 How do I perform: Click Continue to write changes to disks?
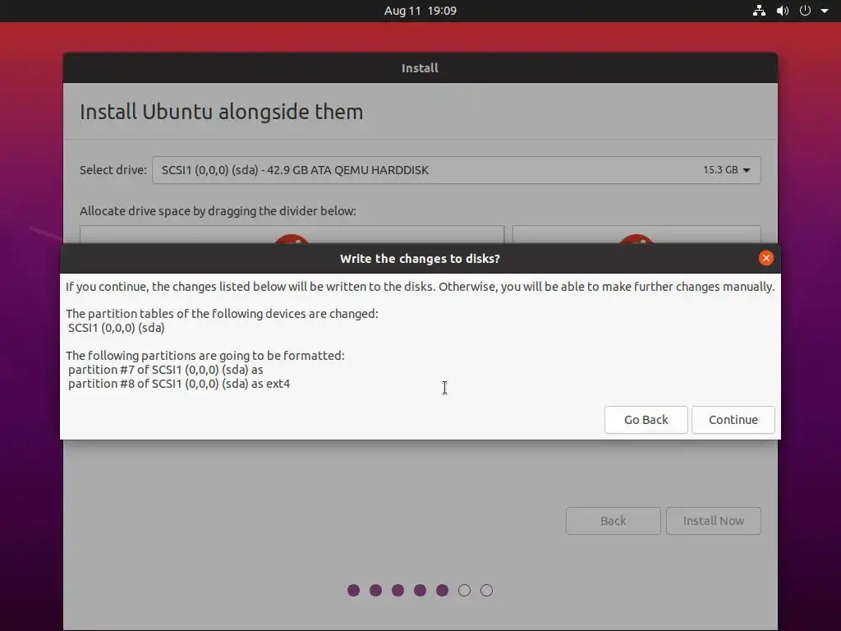click(x=733, y=420)
